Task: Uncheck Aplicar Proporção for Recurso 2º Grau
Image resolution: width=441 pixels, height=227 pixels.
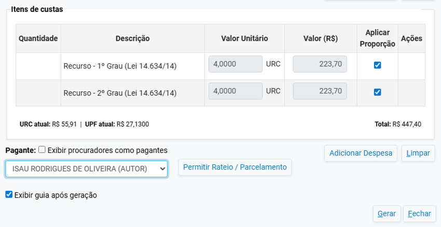Action: pos(377,92)
